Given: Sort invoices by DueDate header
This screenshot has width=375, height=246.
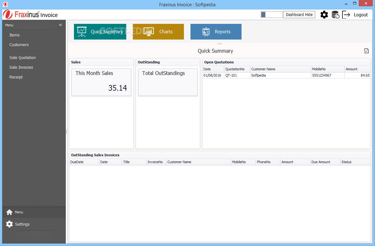Looking at the screenshot, I should click(x=84, y=162).
